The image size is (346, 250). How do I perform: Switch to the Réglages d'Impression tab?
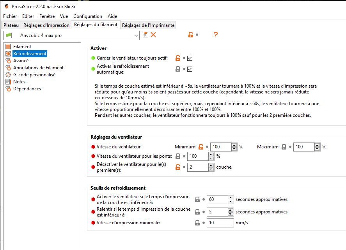46,25
